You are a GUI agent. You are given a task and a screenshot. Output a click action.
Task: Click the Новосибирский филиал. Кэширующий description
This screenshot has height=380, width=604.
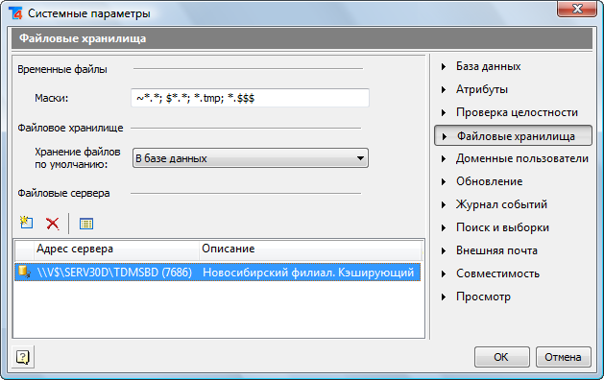click(x=308, y=273)
